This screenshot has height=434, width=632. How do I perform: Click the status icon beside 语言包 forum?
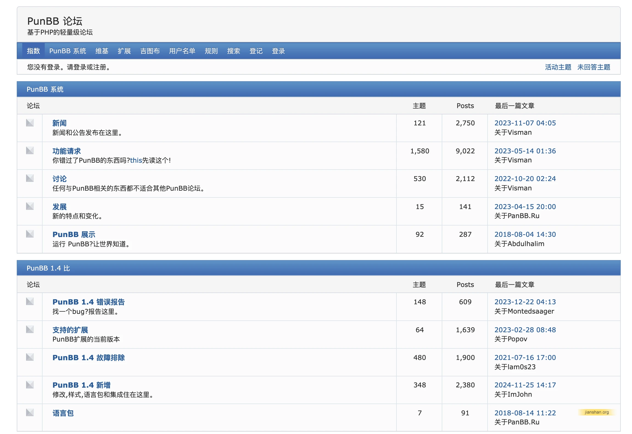[30, 412]
